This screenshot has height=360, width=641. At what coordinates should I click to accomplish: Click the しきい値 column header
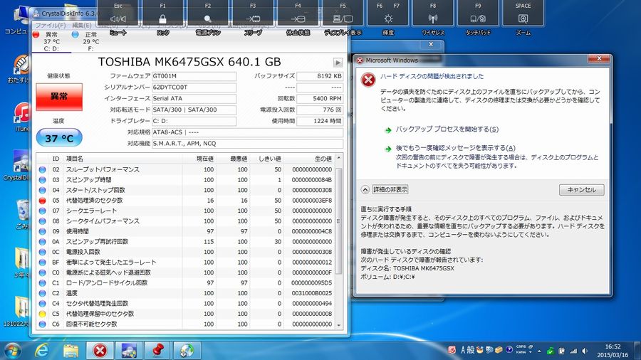click(266, 159)
